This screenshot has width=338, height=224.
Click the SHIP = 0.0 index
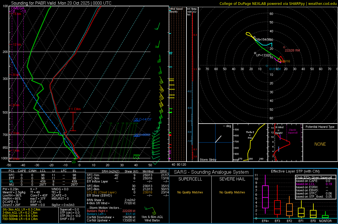tap(67, 219)
